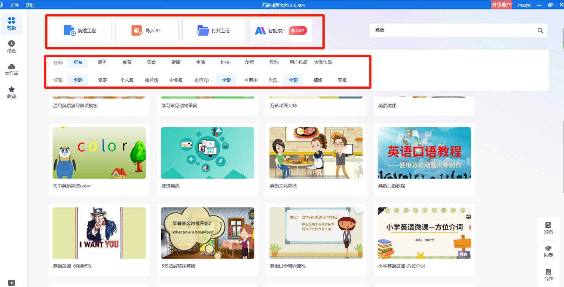Select the 个人版 permission filter

pos(127,80)
